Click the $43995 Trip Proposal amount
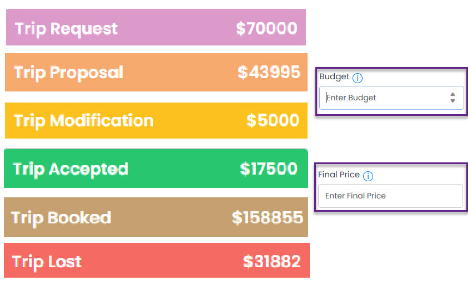Viewport: 468px width, 286px height. click(x=269, y=73)
